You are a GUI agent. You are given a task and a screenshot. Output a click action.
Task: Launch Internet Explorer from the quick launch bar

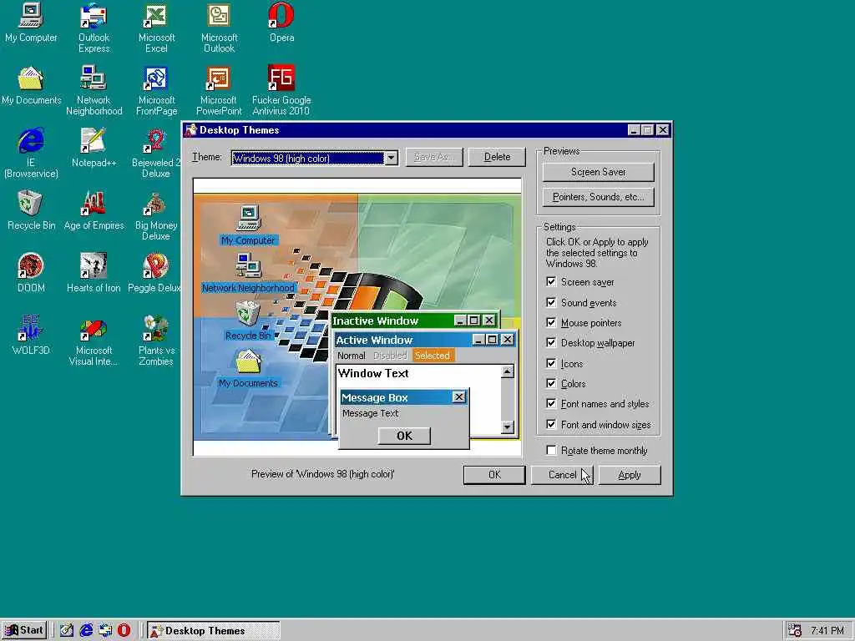[x=86, y=631]
